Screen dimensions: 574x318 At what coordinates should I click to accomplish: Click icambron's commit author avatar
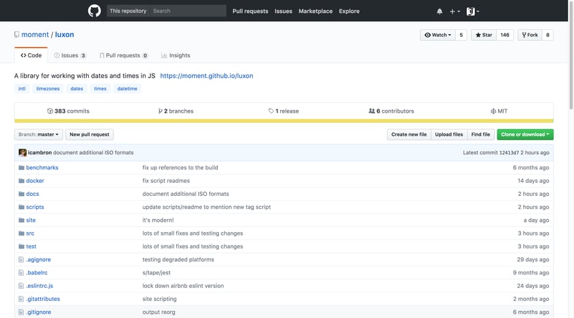[x=23, y=152]
